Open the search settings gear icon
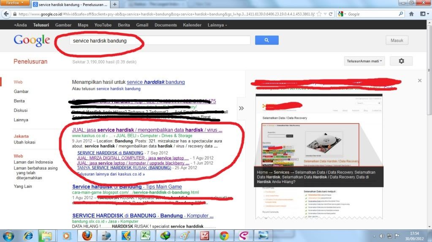 click(x=401, y=61)
